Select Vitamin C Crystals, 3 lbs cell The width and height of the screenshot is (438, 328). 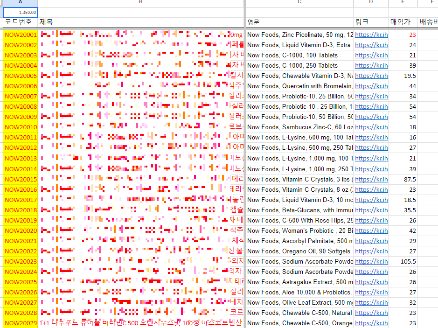click(299, 179)
